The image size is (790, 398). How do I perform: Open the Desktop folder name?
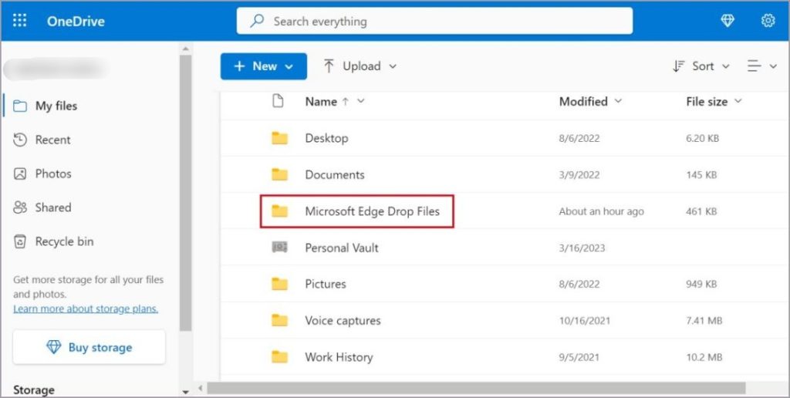(326, 138)
